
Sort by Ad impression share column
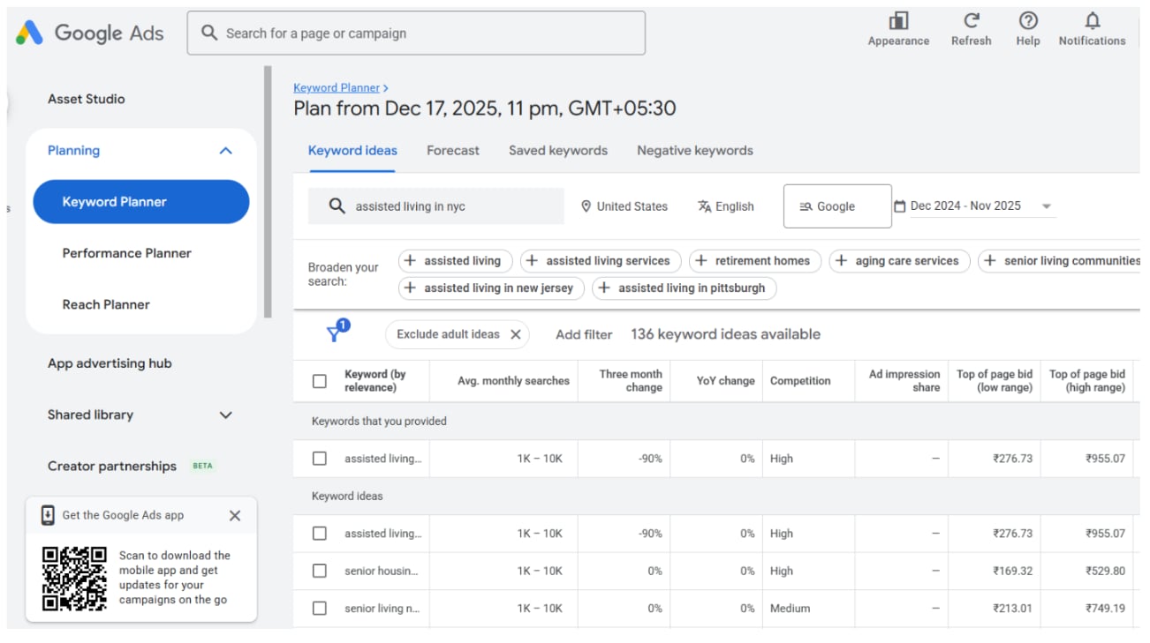pos(904,381)
